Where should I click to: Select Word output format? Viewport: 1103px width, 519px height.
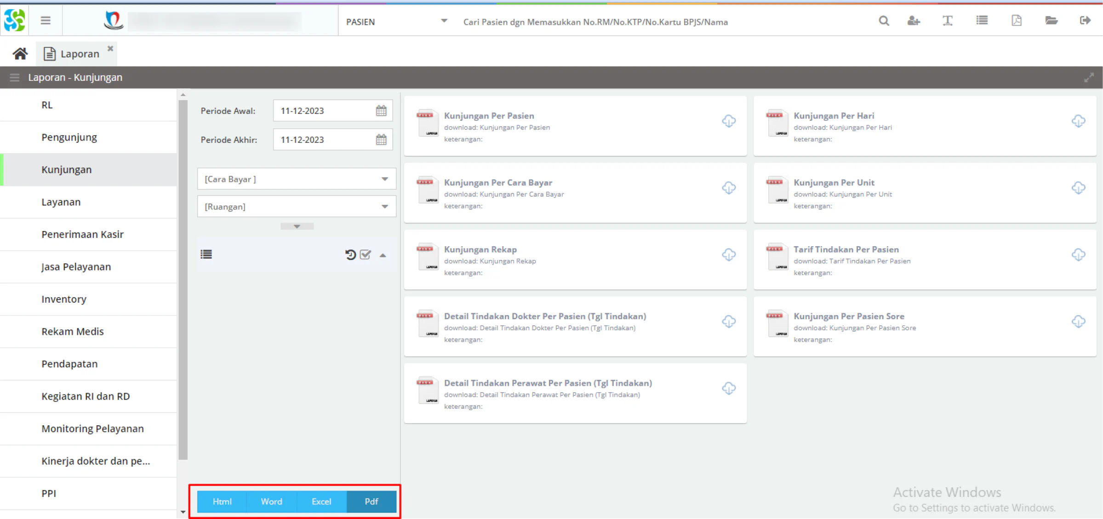[272, 502]
